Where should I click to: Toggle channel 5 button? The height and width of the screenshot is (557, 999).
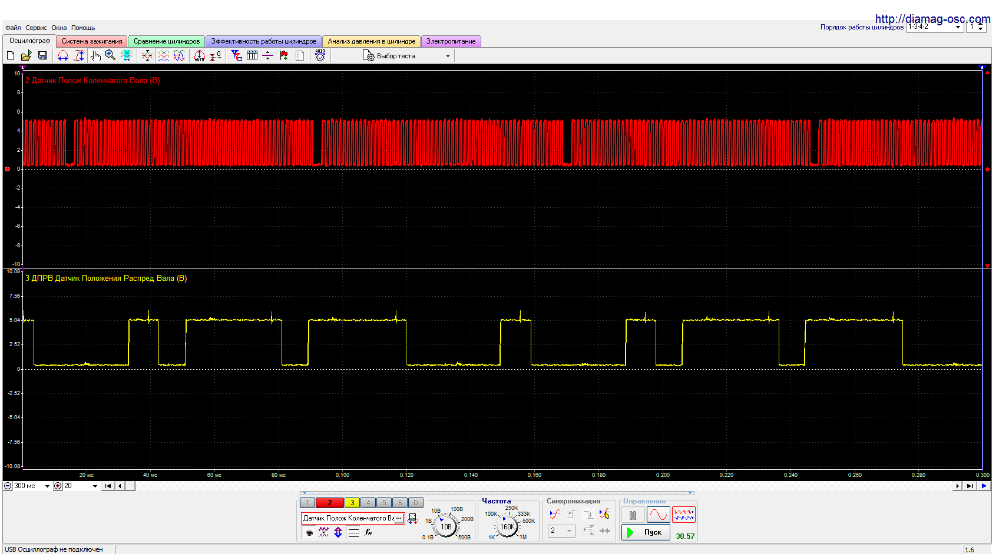click(x=384, y=503)
